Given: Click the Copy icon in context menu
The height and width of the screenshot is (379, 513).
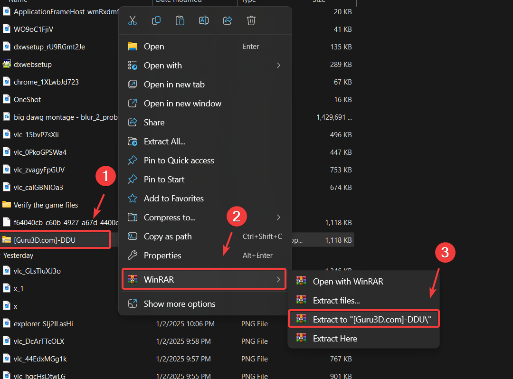Looking at the screenshot, I should (x=156, y=20).
